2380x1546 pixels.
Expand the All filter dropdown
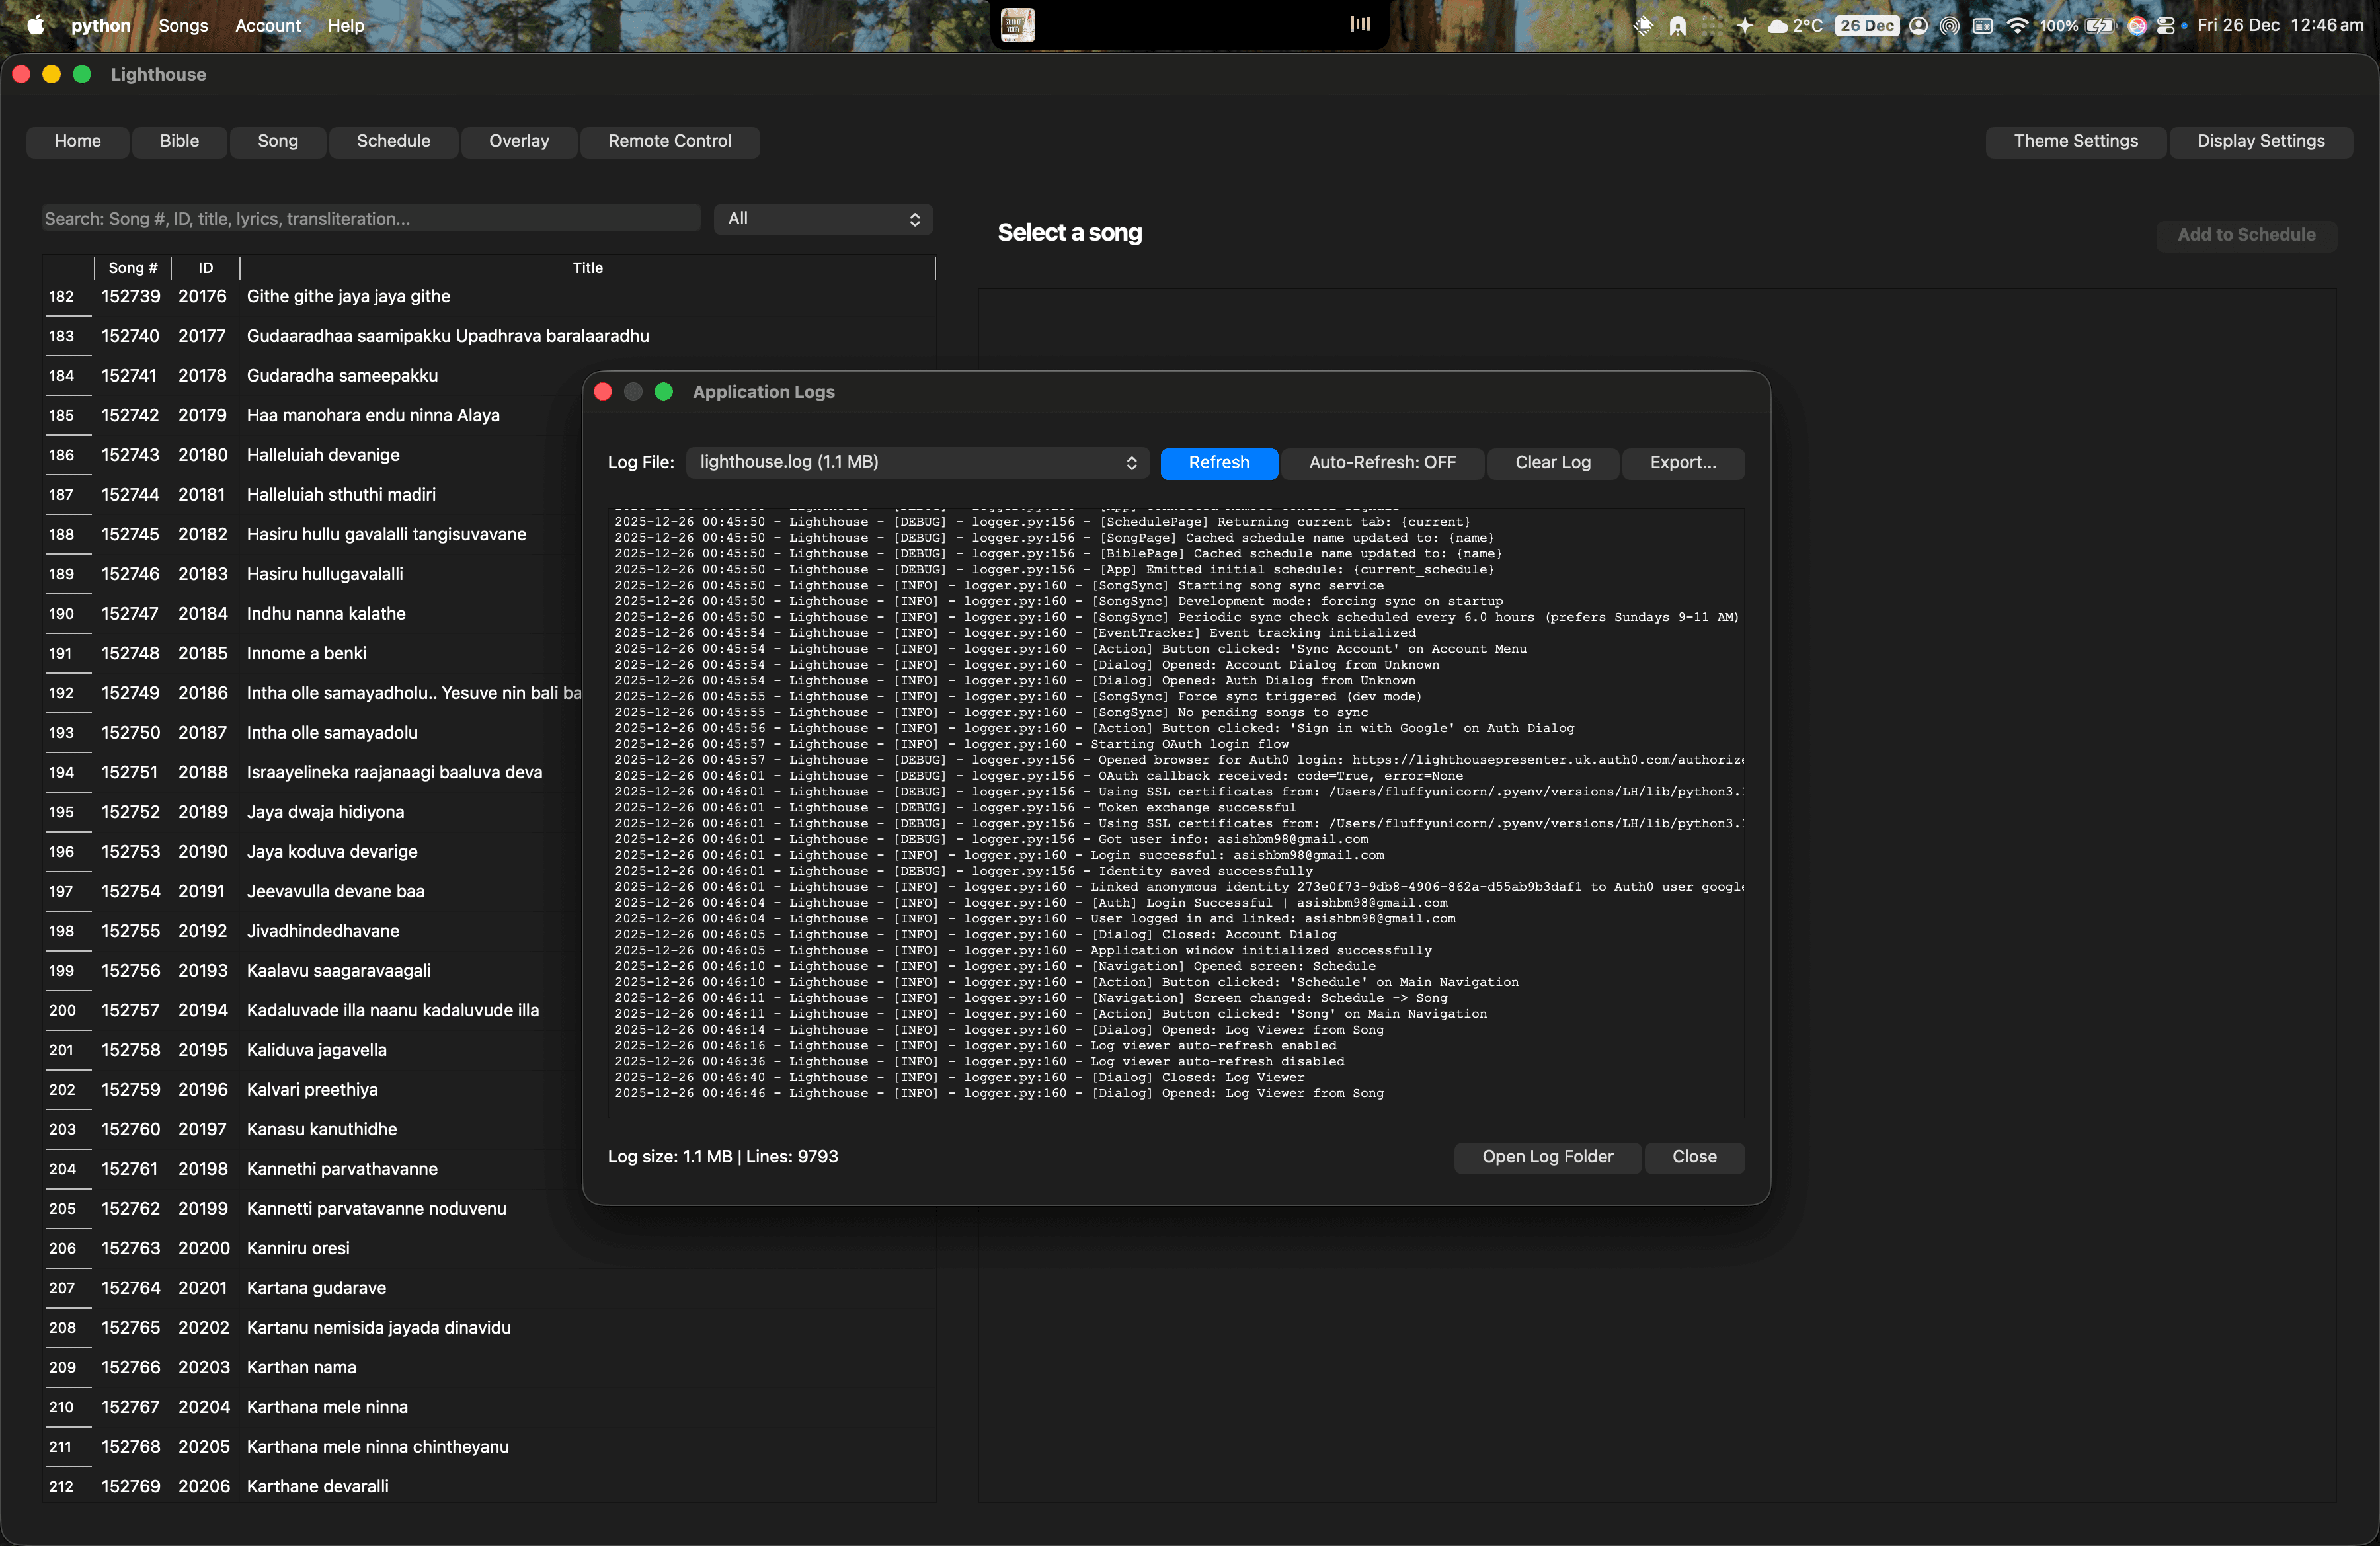click(823, 219)
